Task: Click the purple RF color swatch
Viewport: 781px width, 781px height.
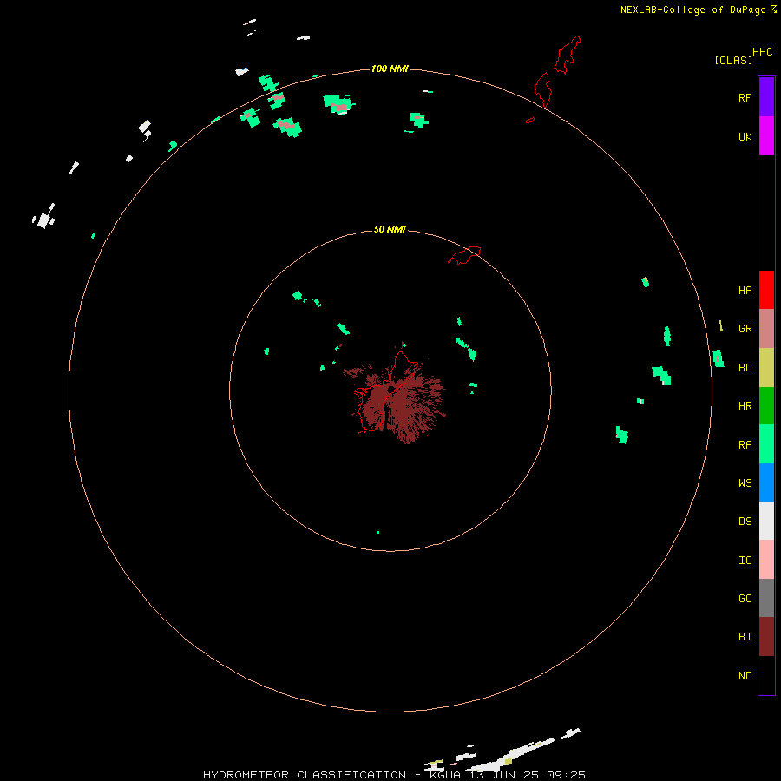Action: (x=766, y=97)
